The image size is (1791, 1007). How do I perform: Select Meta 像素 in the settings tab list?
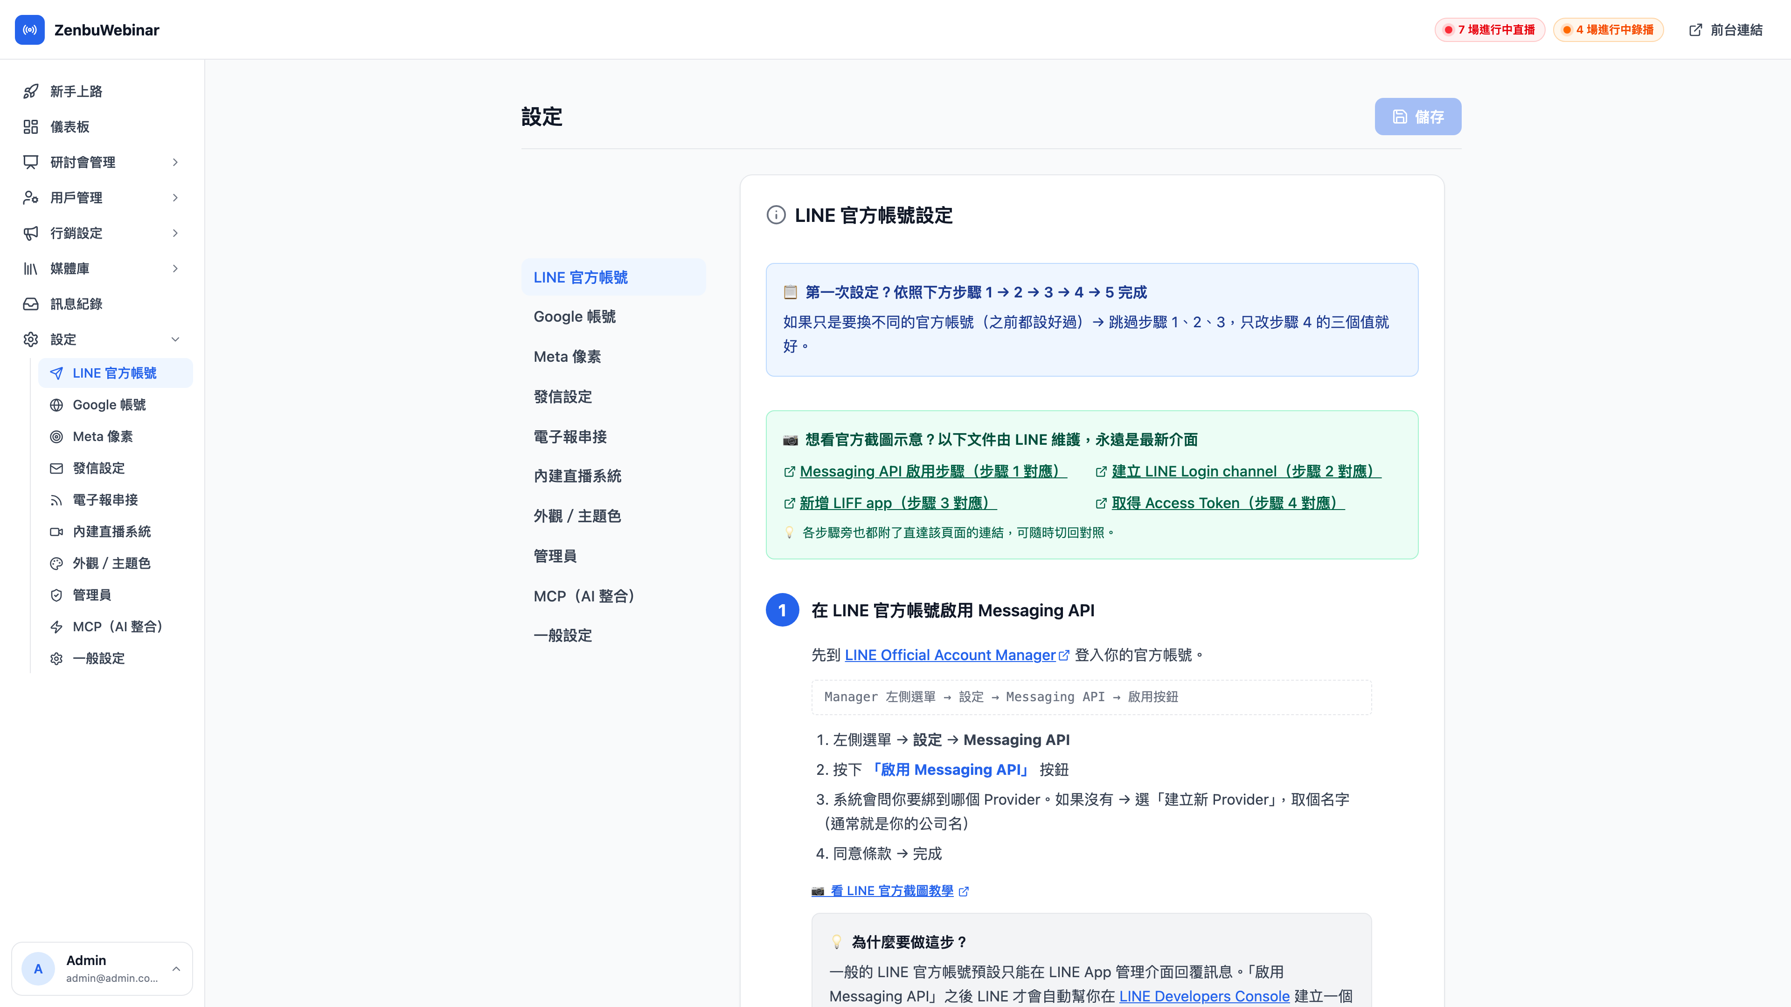[x=614, y=357]
